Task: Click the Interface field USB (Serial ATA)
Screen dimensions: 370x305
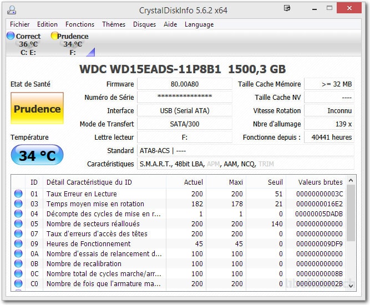Action: 185,110
